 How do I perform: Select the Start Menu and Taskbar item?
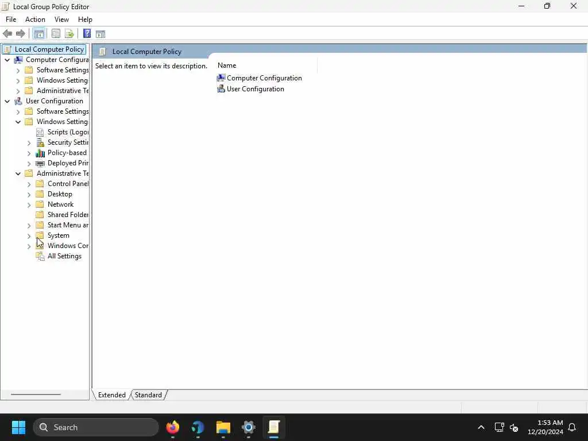(68, 225)
